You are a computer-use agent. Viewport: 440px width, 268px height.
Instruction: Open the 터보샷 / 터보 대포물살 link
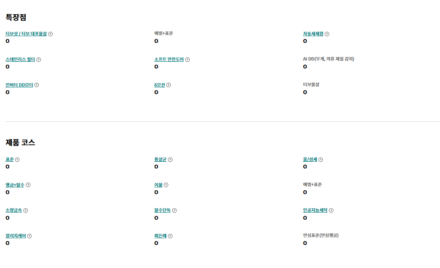click(26, 34)
